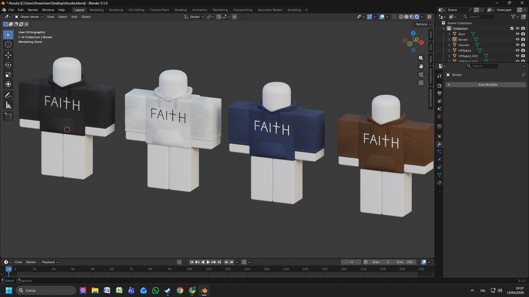Image resolution: width=529 pixels, height=297 pixels.
Task: Toggle camera view in the viewport
Action: click(421, 75)
